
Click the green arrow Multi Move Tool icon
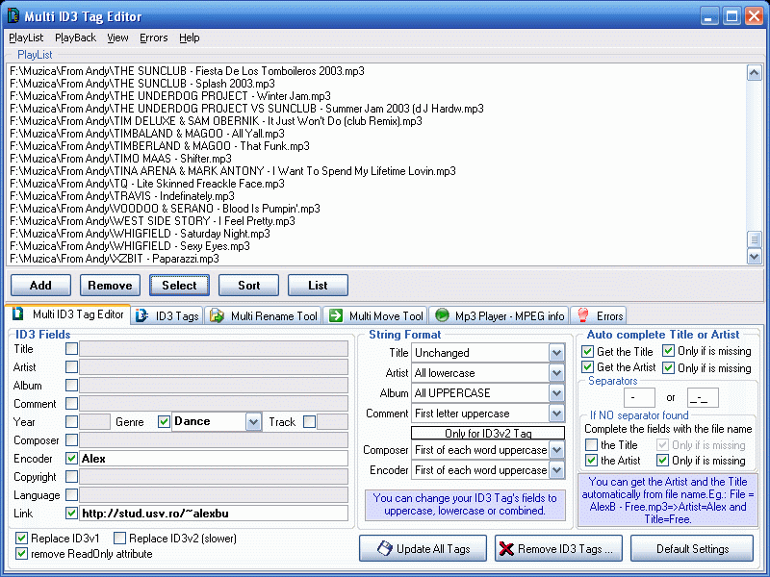[x=336, y=315]
